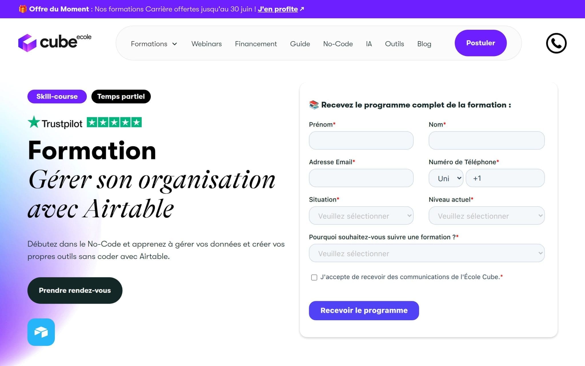Screen dimensions: 585x366
Task: Open the Uni country code dropdown
Action: 446,178
